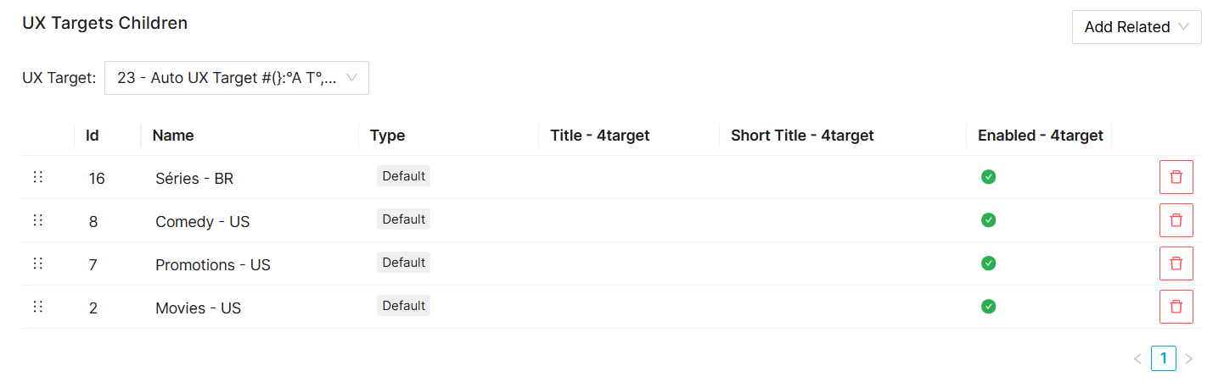Click drag handle for Promotions - US row
The height and width of the screenshot is (388, 1224).
37,263
